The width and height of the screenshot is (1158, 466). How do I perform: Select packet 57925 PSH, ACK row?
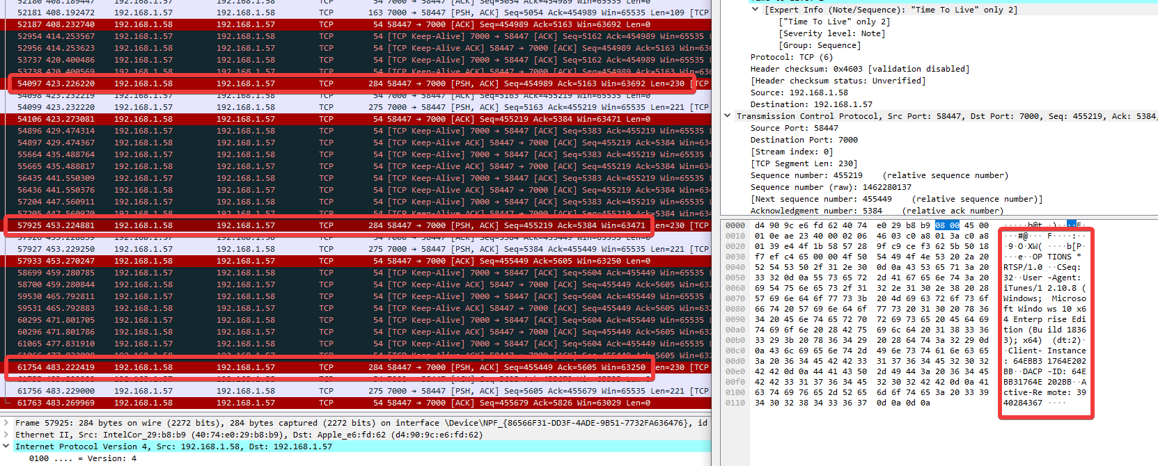pyautogui.click(x=356, y=225)
